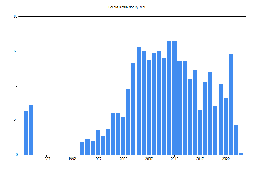Select the bar above the 2017 label
The height and width of the screenshot is (169, 254).
(x=200, y=132)
